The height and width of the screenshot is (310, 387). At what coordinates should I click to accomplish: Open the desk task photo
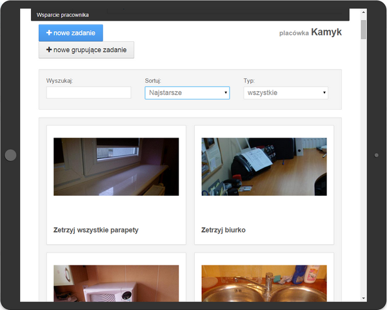264,167
